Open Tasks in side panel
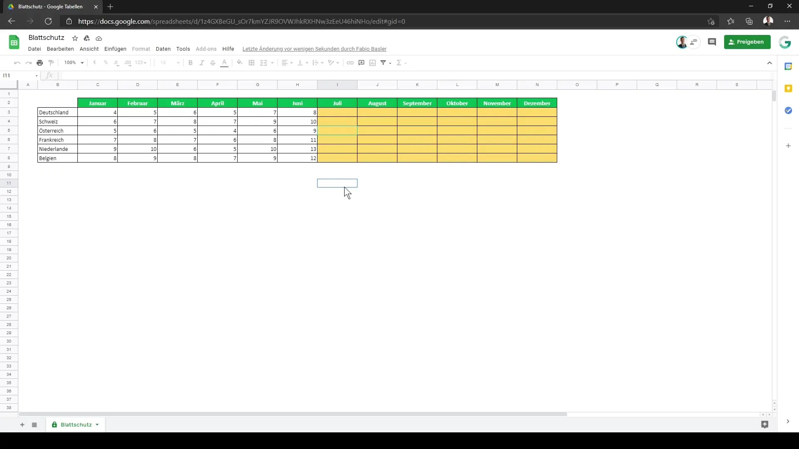The height and width of the screenshot is (449, 799). click(788, 111)
